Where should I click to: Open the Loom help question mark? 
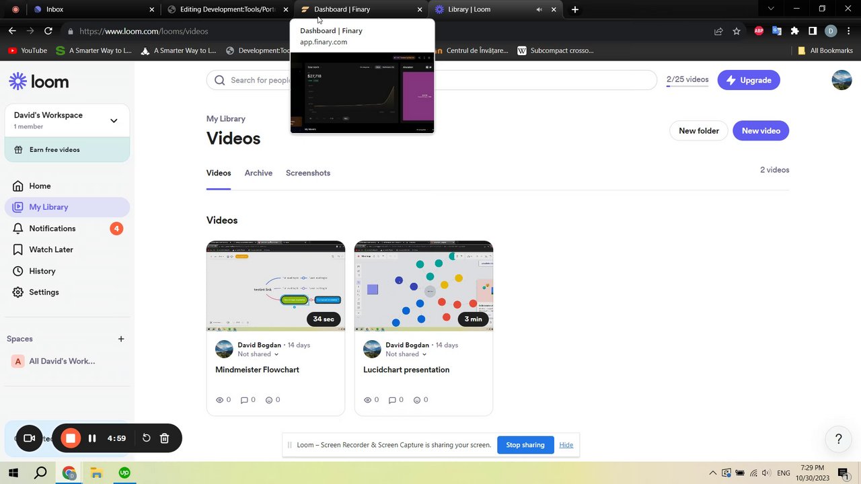[838, 439]
